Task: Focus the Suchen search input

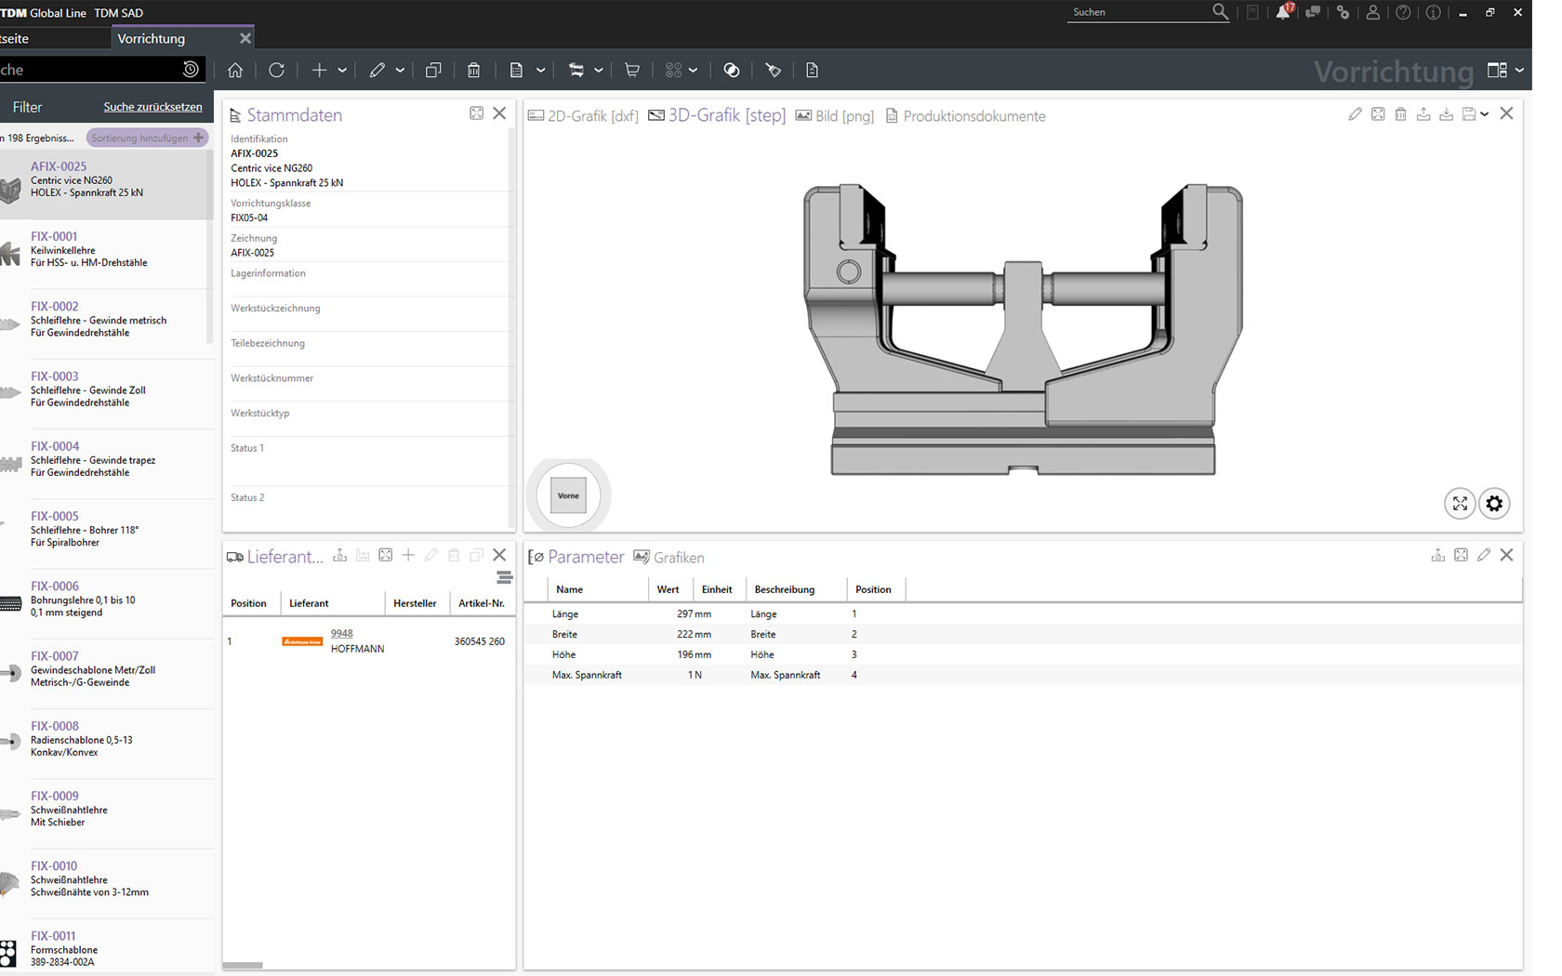Action: coord(1139,12)
